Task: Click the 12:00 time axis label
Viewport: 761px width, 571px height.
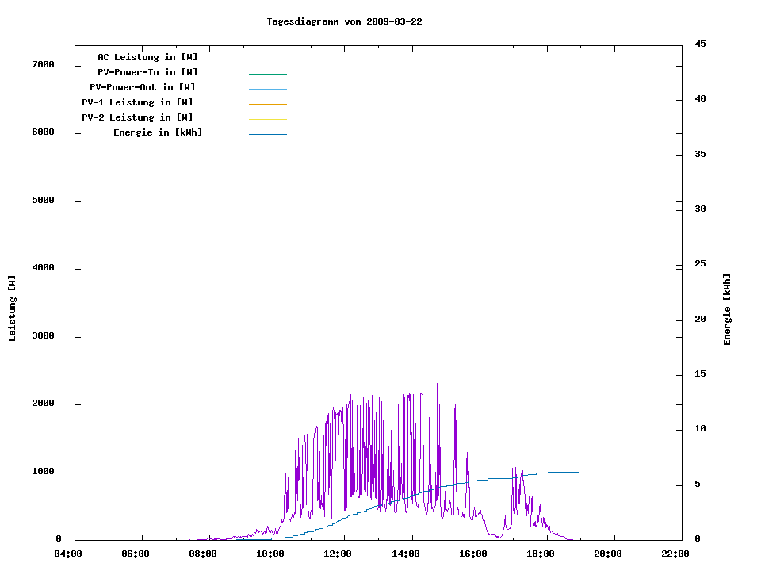Action: (x=338, y=554)
